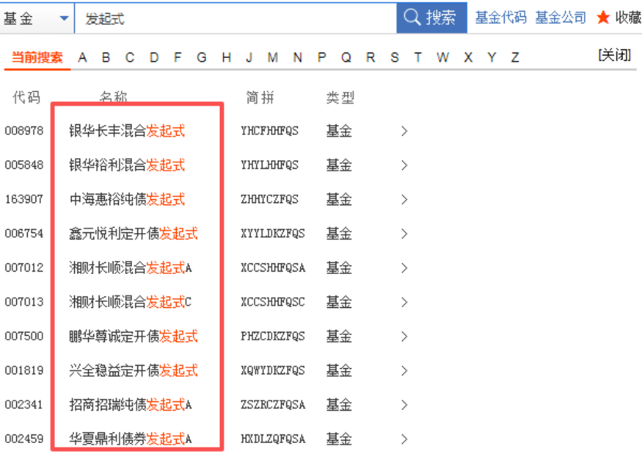Select the letter W tab

point(443,57)
